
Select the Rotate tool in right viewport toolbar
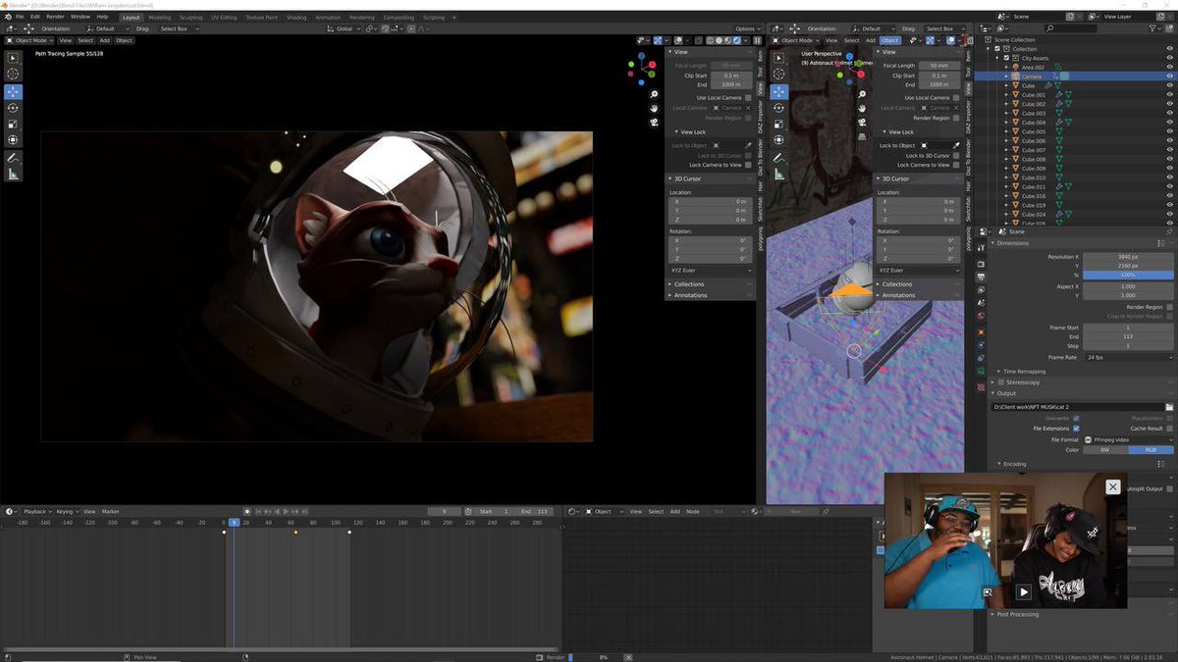(777, 108)
